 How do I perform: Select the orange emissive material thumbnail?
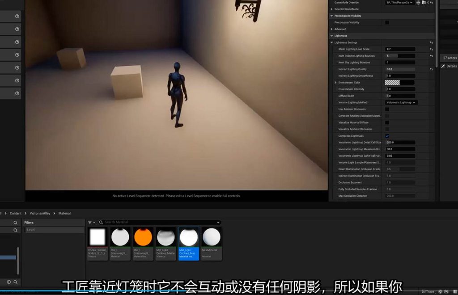[x=143, y=237]
